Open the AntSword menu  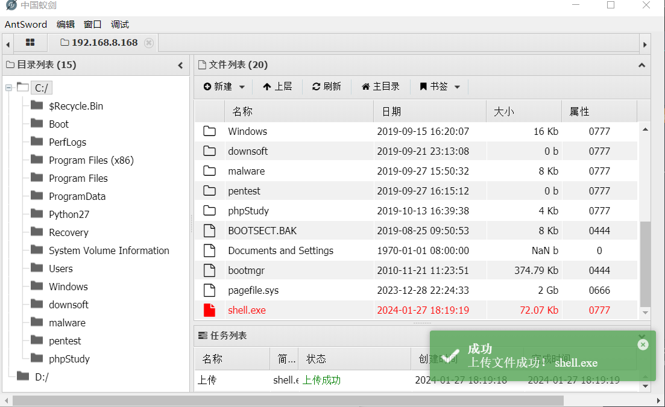coord(25,25)
